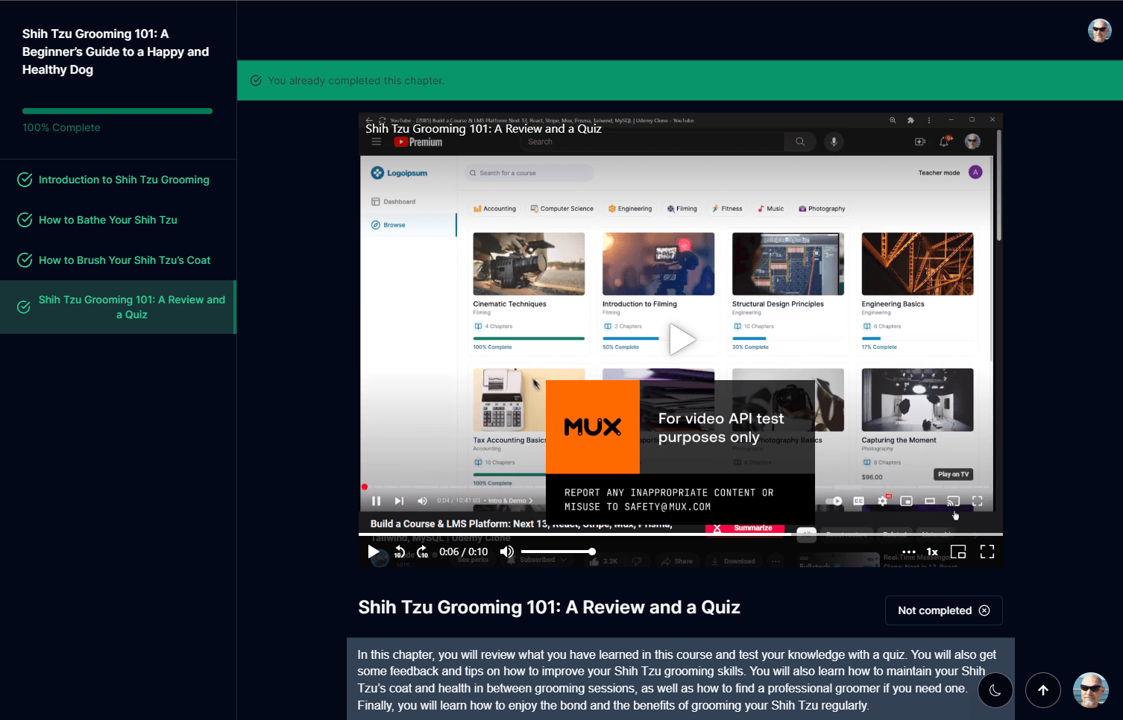Click the '100% Complete' progress text
Screen dimensions: 1123x720
[x=61, y=127]
